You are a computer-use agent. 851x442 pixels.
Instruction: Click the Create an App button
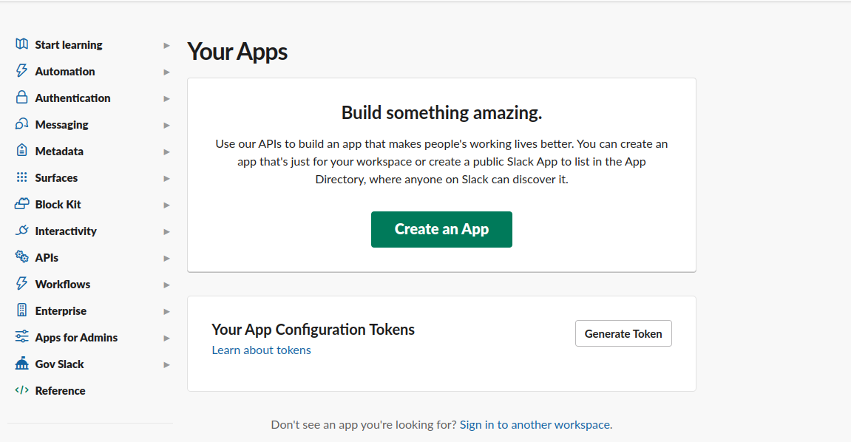tap(442, 229)
